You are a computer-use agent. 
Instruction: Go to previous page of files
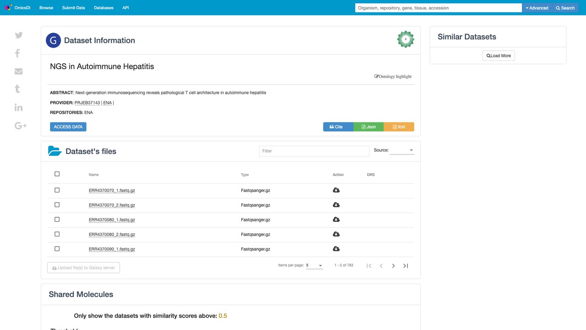381,266
